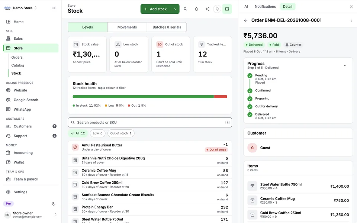Toggle dark mode moon icon
The width and height of the screenshot is (357, 223).
pos(54,204)
